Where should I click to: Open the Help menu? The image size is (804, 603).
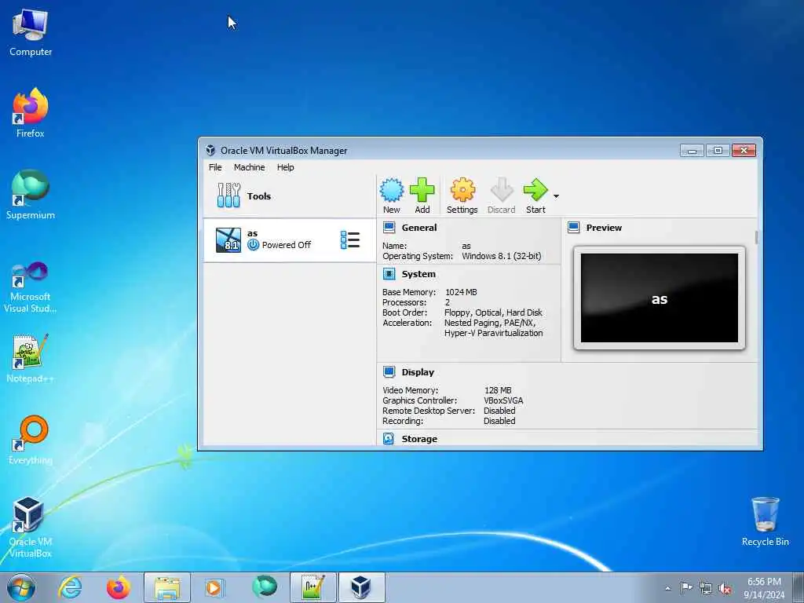tap(286, 167)
